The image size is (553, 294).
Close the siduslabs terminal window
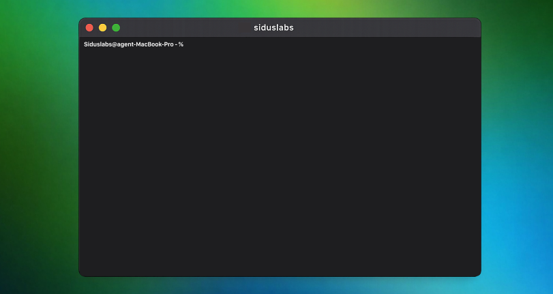pyautogui.click(x=89, y=28)
